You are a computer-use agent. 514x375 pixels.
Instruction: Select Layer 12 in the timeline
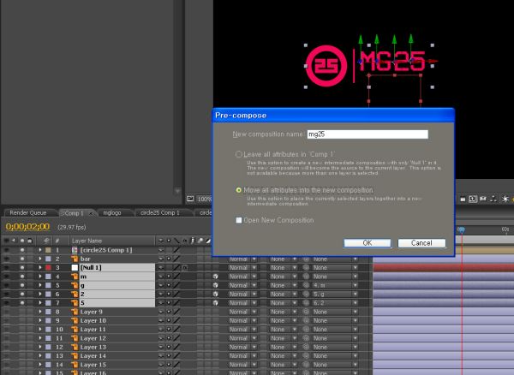coord(93,338)
